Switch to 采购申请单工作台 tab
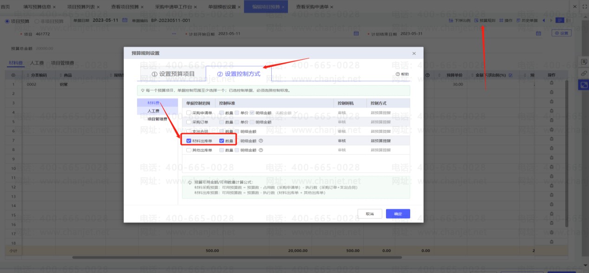589x273 pixels. pos(173,7)
